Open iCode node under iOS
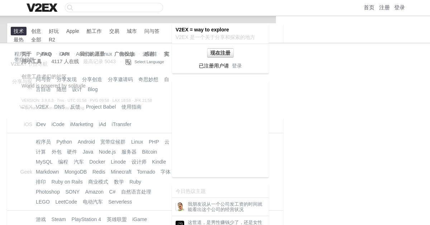Image resolution: width=430 pixels, height=225 pixels. click(x=58, y=124)
